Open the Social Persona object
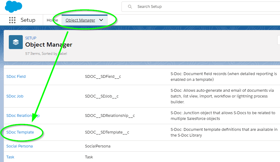This screenshot has width=280, height=162. pos(19,146)
